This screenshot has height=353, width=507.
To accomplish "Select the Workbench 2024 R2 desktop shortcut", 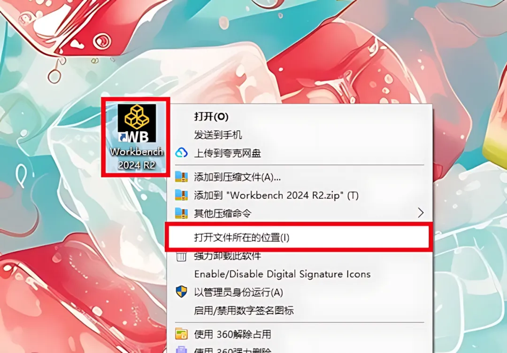I will 136,137.
